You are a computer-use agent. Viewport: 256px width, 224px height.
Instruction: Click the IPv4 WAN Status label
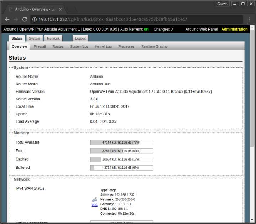30,188
